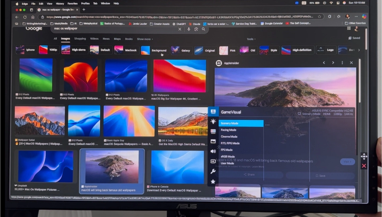Image resolution: width=382 pixels, height=217 pixels.
Task: Open the Tools dropdown in Google Images
Action: [251, 39]
